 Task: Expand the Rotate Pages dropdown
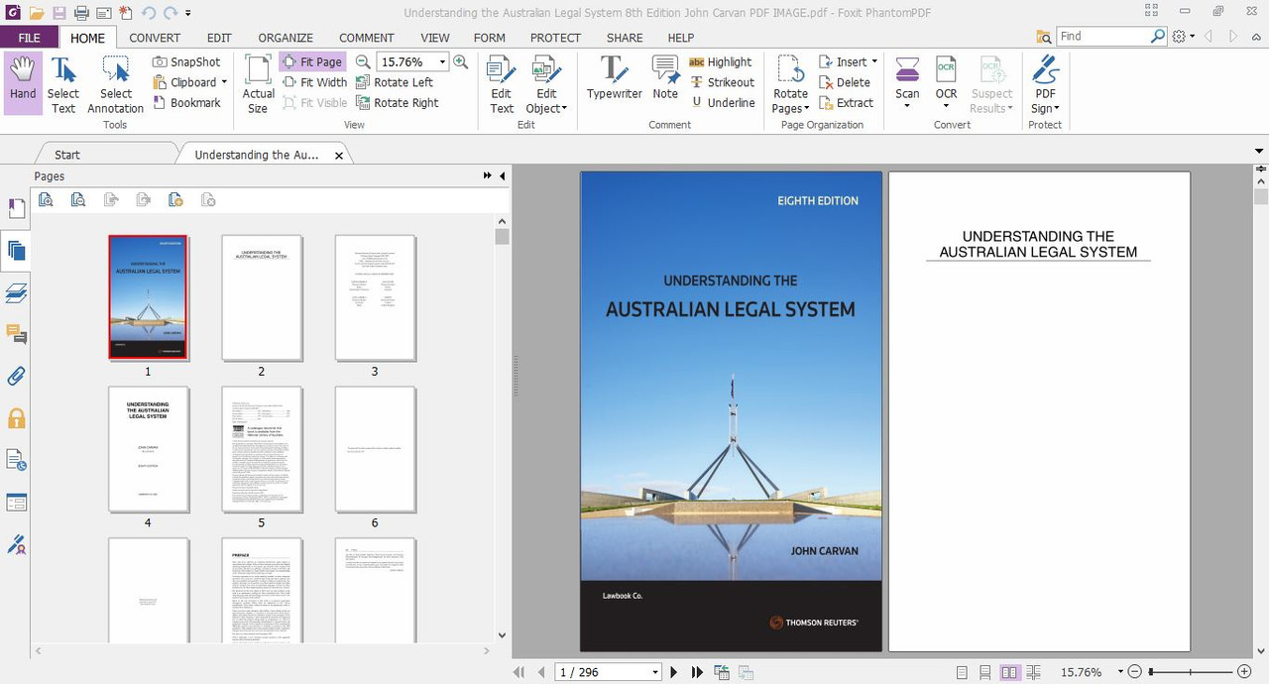point(806,109)
